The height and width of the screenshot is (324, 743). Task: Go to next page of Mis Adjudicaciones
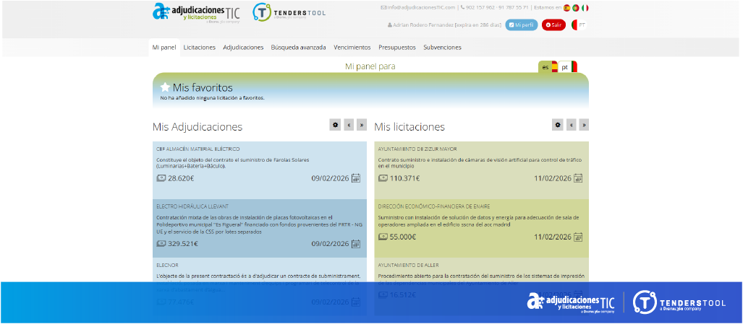[x=362, y=124]
